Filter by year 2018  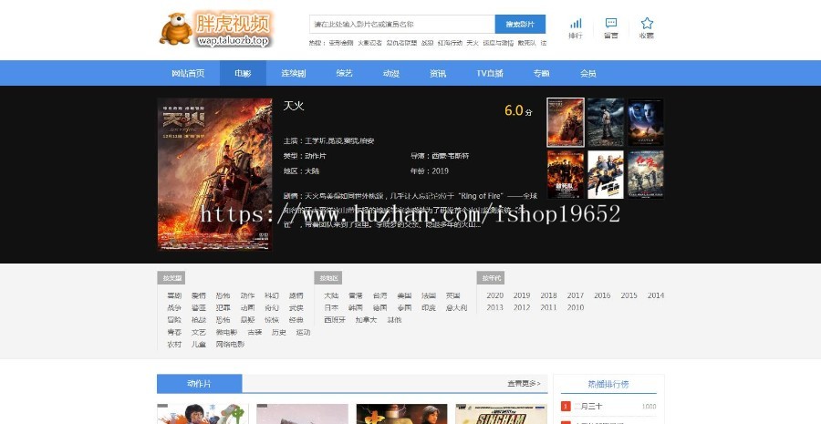pyautogui.click(x=549, y=295)
